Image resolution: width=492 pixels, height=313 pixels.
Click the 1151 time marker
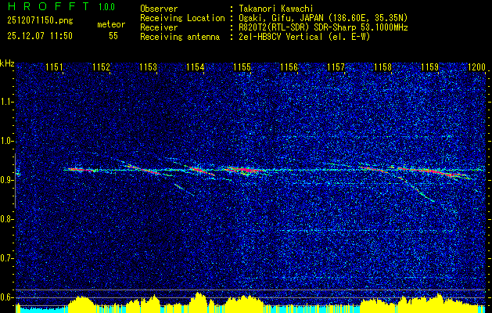tap(54, 67)
